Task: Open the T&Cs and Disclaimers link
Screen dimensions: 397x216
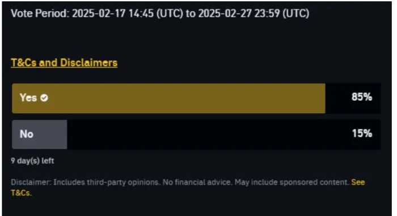Action: point(64,62)
